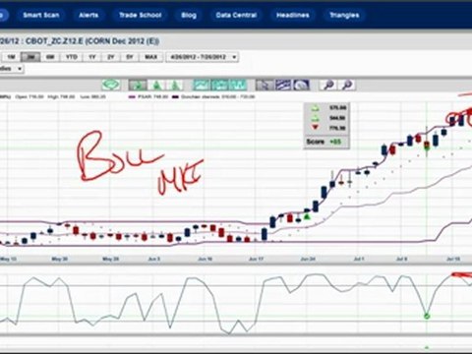Switch range to YTD
The width and height of the screenshot is (472, 354).
[72, 57]
